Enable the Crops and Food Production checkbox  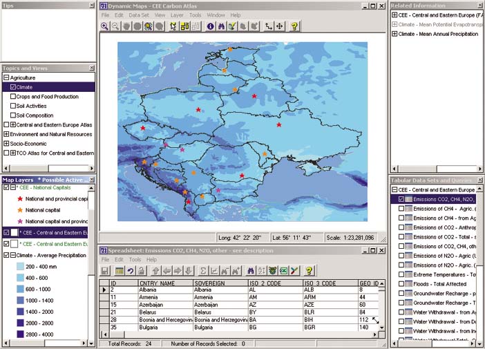pos(13,97)
